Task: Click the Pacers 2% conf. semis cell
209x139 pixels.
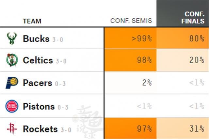Action: point(130,83)
